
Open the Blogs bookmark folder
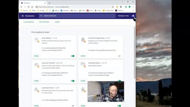tap(33, 11)
